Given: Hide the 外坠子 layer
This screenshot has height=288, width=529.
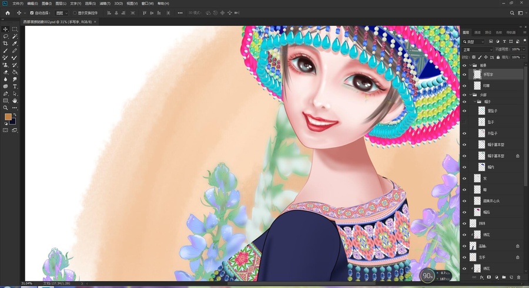Looking at the screenshot, I should pos(464,133).
